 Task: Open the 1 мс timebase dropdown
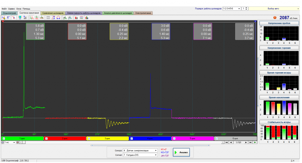10,142
